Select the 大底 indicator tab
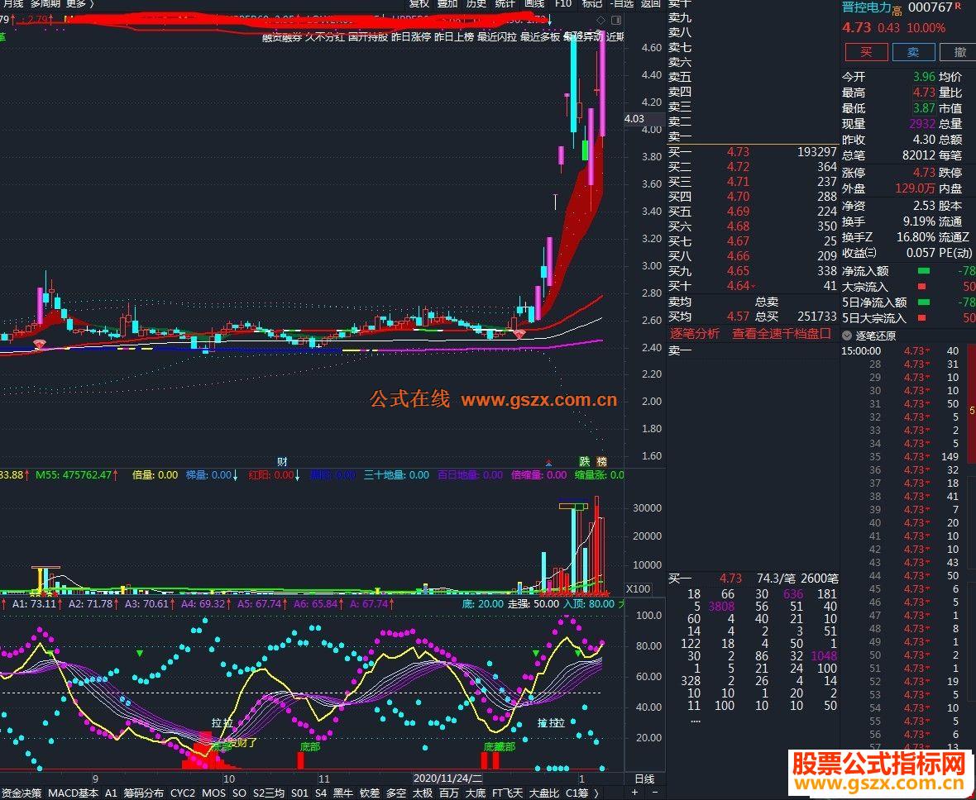The image size is (976, 800). click(x=476, y=793)
